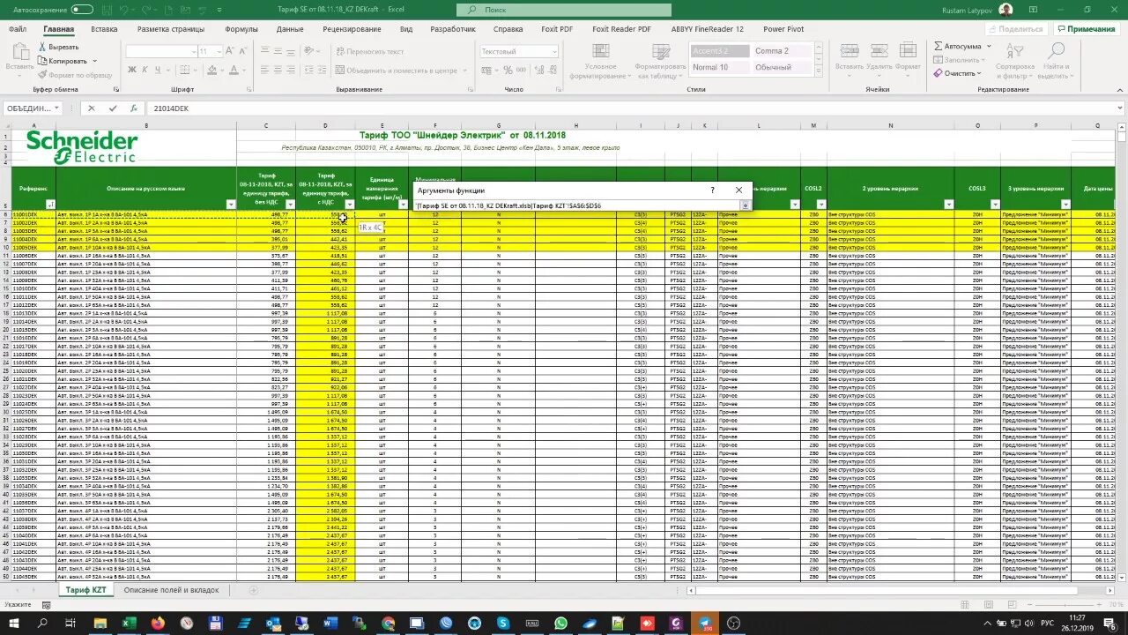Open the Описание полей и вкладок sheet
Viewport: 1128px width, 635px height.
[x=171, y=590]
